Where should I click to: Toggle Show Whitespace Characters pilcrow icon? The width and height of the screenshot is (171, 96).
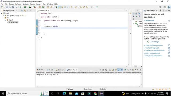pyautogui.click(x=68, y=7)
